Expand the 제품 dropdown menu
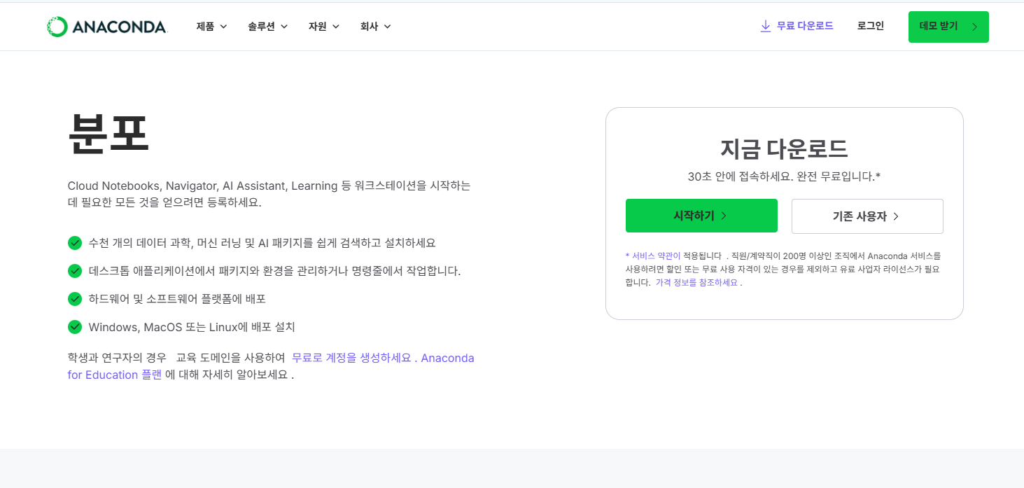The height and width of the screenshot is (488, 1024). [x=211, y=27]
